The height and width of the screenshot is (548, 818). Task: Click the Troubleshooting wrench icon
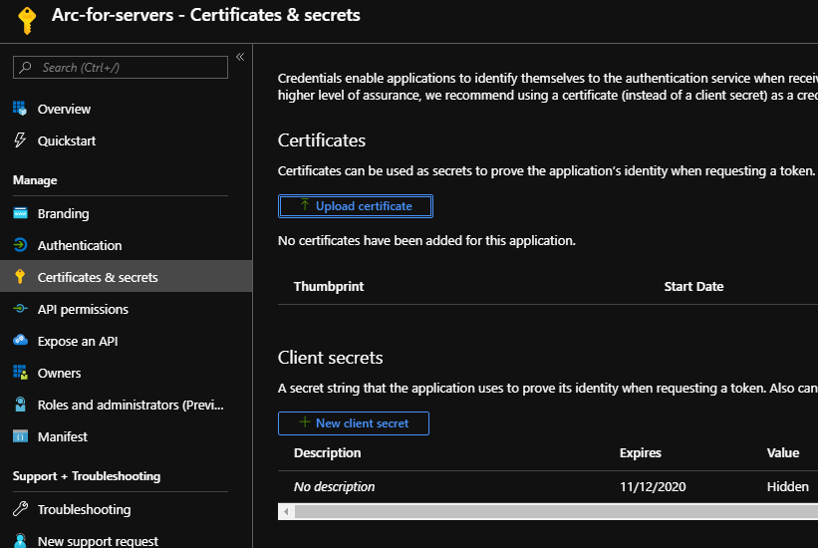point(20,509)
